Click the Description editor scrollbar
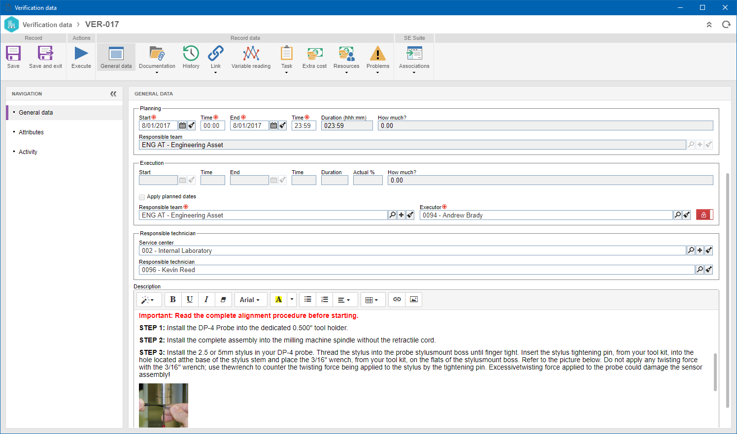The width and height of the screenshot is (737, 434). (715, 372)
